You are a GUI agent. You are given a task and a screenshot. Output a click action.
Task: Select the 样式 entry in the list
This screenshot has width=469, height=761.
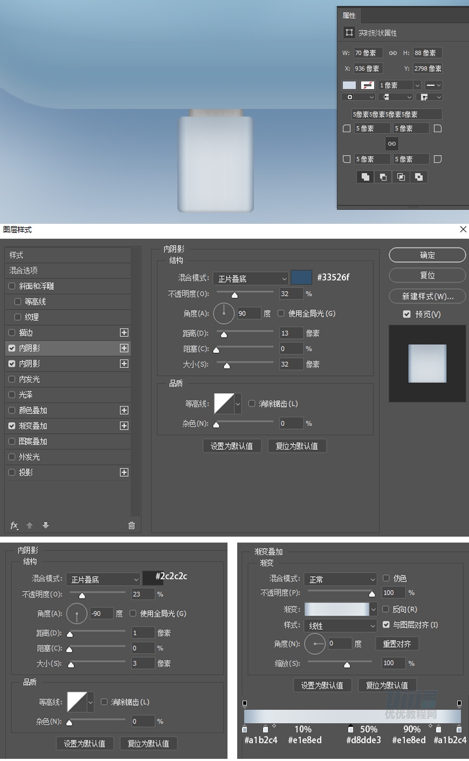coord(68,255)
